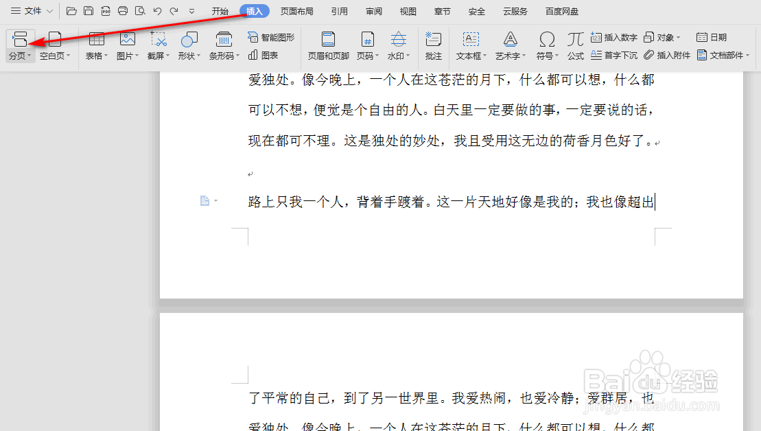Expand the 对象 dropdown arrow
Screen dimensions: 761x431
[679, 37]
